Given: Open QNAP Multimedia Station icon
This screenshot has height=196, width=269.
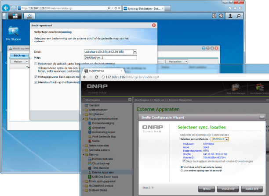Looking at the screenshot, I should [259, 89].
